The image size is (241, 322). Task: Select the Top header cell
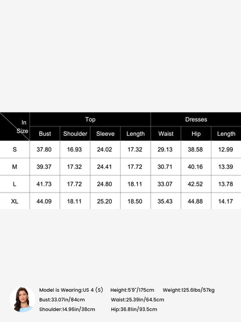point(90,120)
